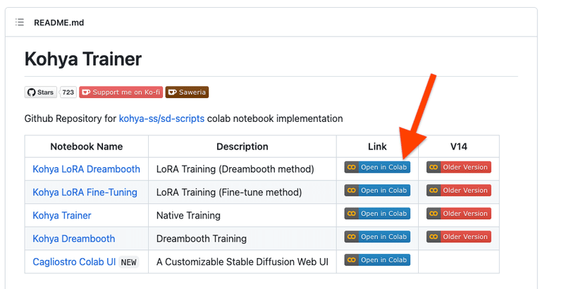Open LoRA Dreambooth in Colab badge

pos(377,168)
